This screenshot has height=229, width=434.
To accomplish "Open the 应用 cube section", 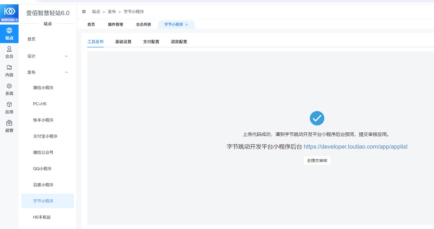I will pos(9,108).
